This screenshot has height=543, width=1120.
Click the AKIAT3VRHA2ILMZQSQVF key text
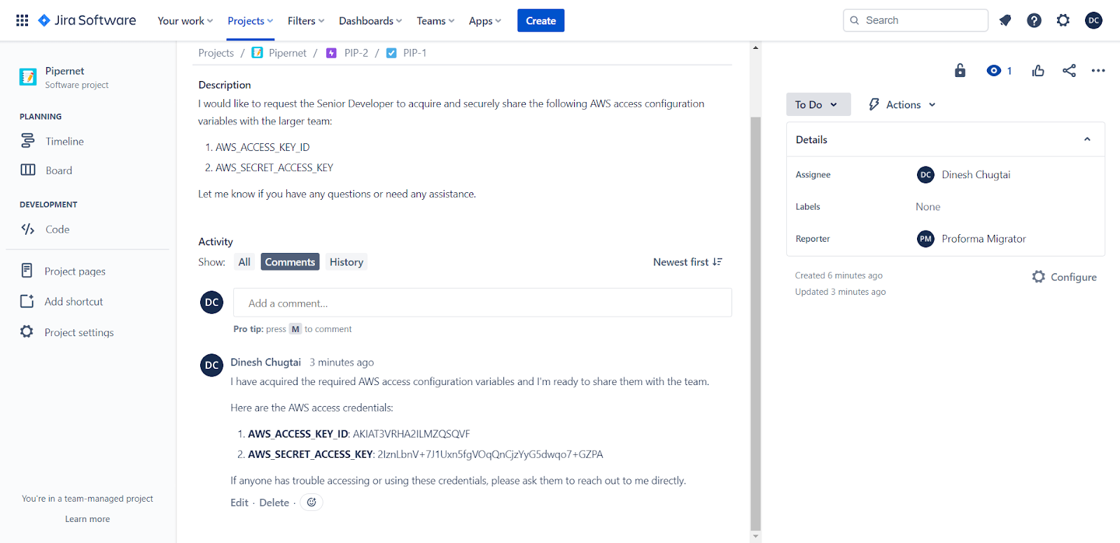click(x=411, y=434)
